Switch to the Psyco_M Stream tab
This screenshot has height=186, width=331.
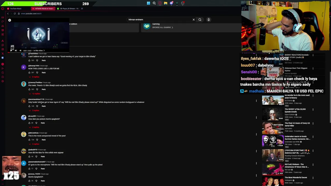click(x=68, y=9)
